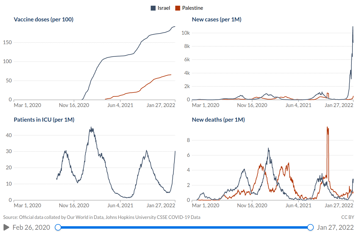Click the Israel dark blue legend swatch

153,8
